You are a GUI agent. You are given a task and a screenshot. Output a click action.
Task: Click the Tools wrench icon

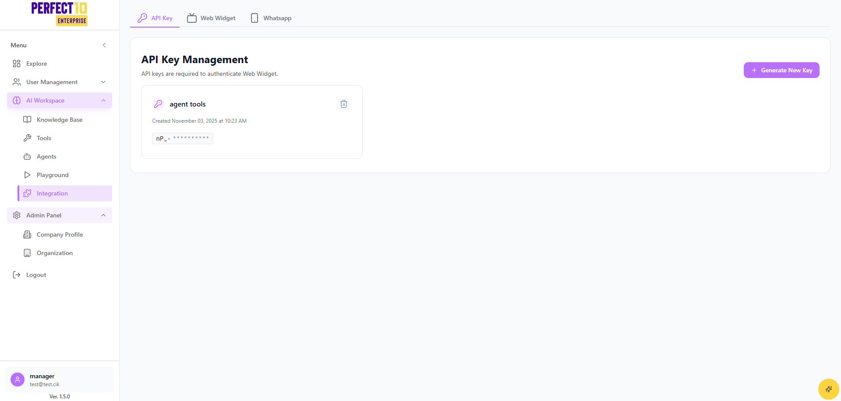click(x=27, y=138)
